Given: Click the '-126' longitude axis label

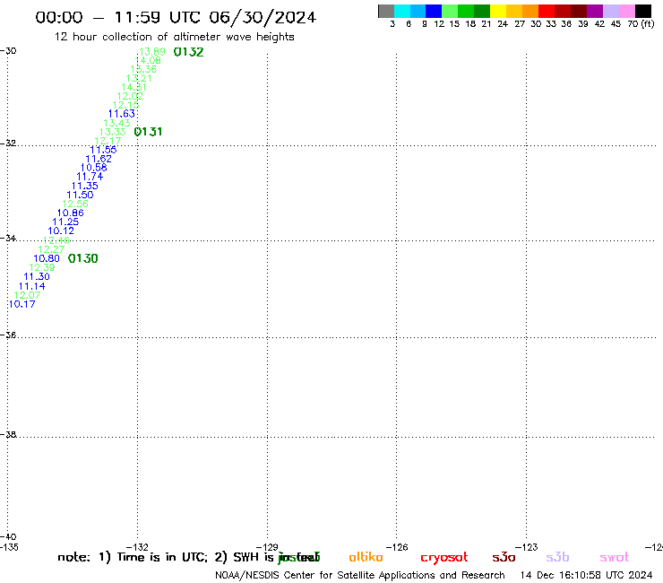Looking at the screenshot, I should click(x=397, y=547).
